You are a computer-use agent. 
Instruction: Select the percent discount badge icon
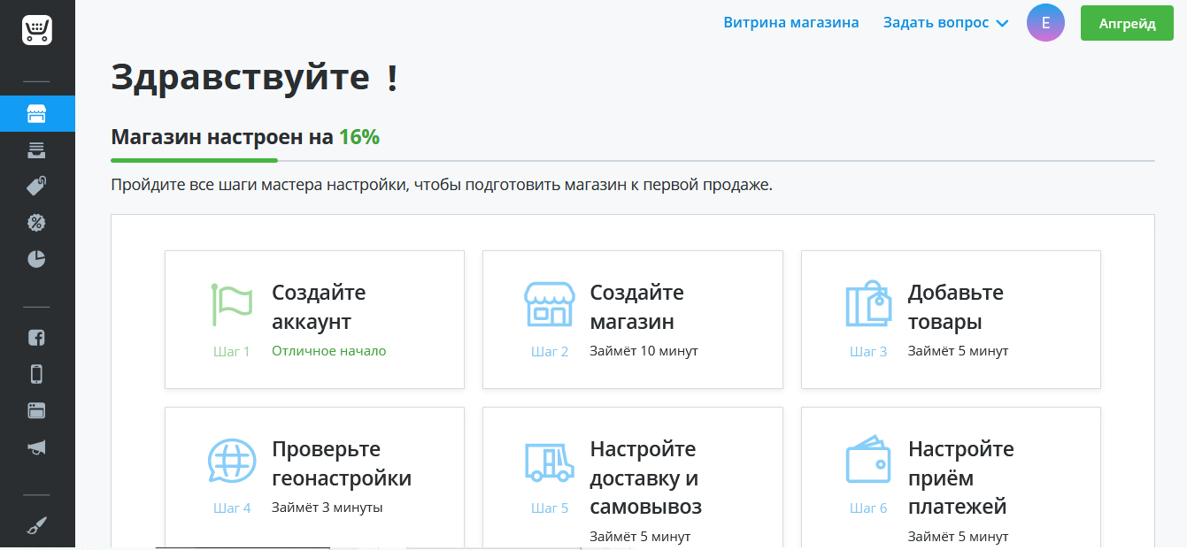pos(37,223)
